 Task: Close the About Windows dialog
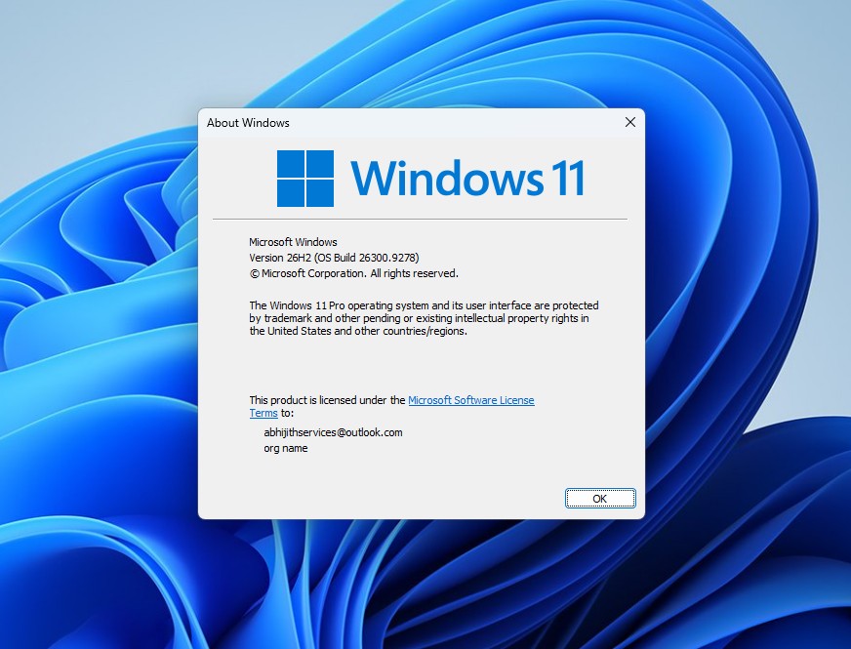630,122
